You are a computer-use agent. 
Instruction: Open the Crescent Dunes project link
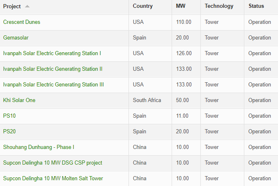pos(22,22)
